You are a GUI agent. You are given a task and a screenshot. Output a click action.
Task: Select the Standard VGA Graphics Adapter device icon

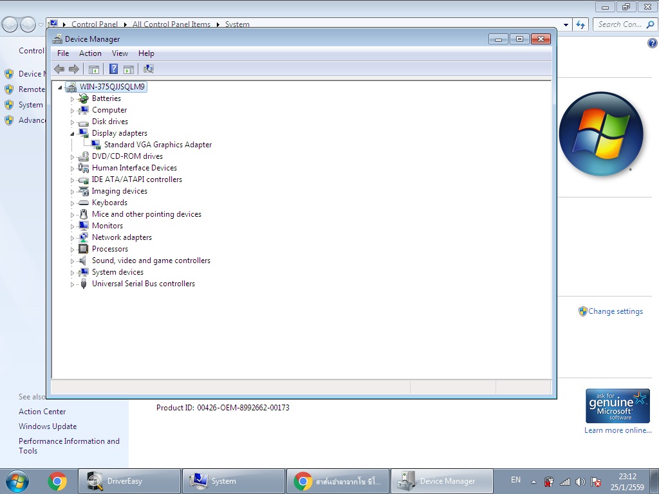[96, 145]
